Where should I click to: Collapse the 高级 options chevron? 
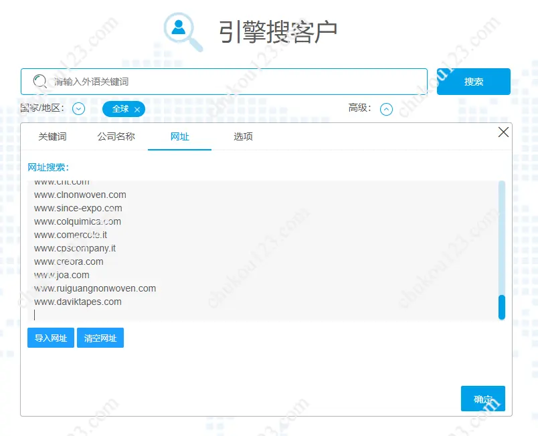click(x=386, y=109)
